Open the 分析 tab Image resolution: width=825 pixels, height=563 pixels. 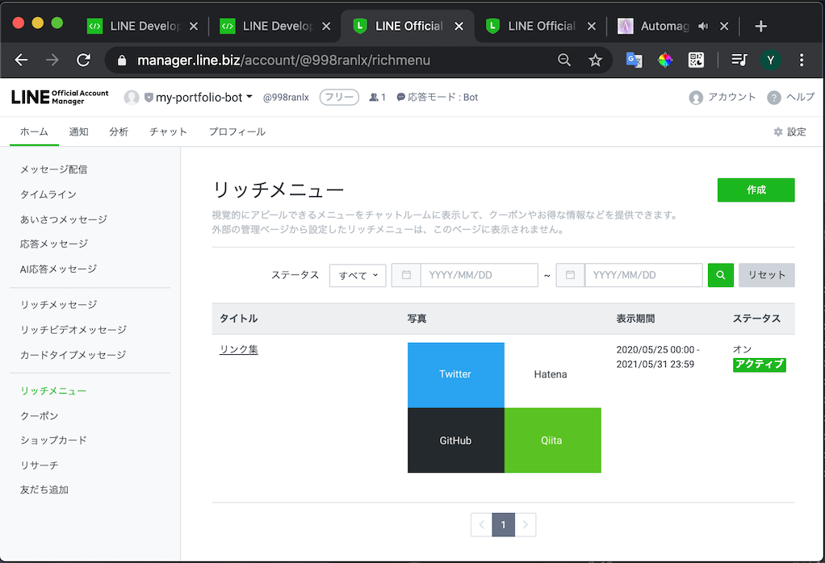[x=119, y=132]
